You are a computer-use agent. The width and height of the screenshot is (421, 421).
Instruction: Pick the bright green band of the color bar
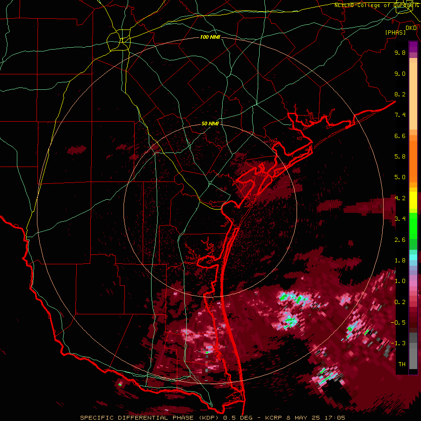point(413,225)
